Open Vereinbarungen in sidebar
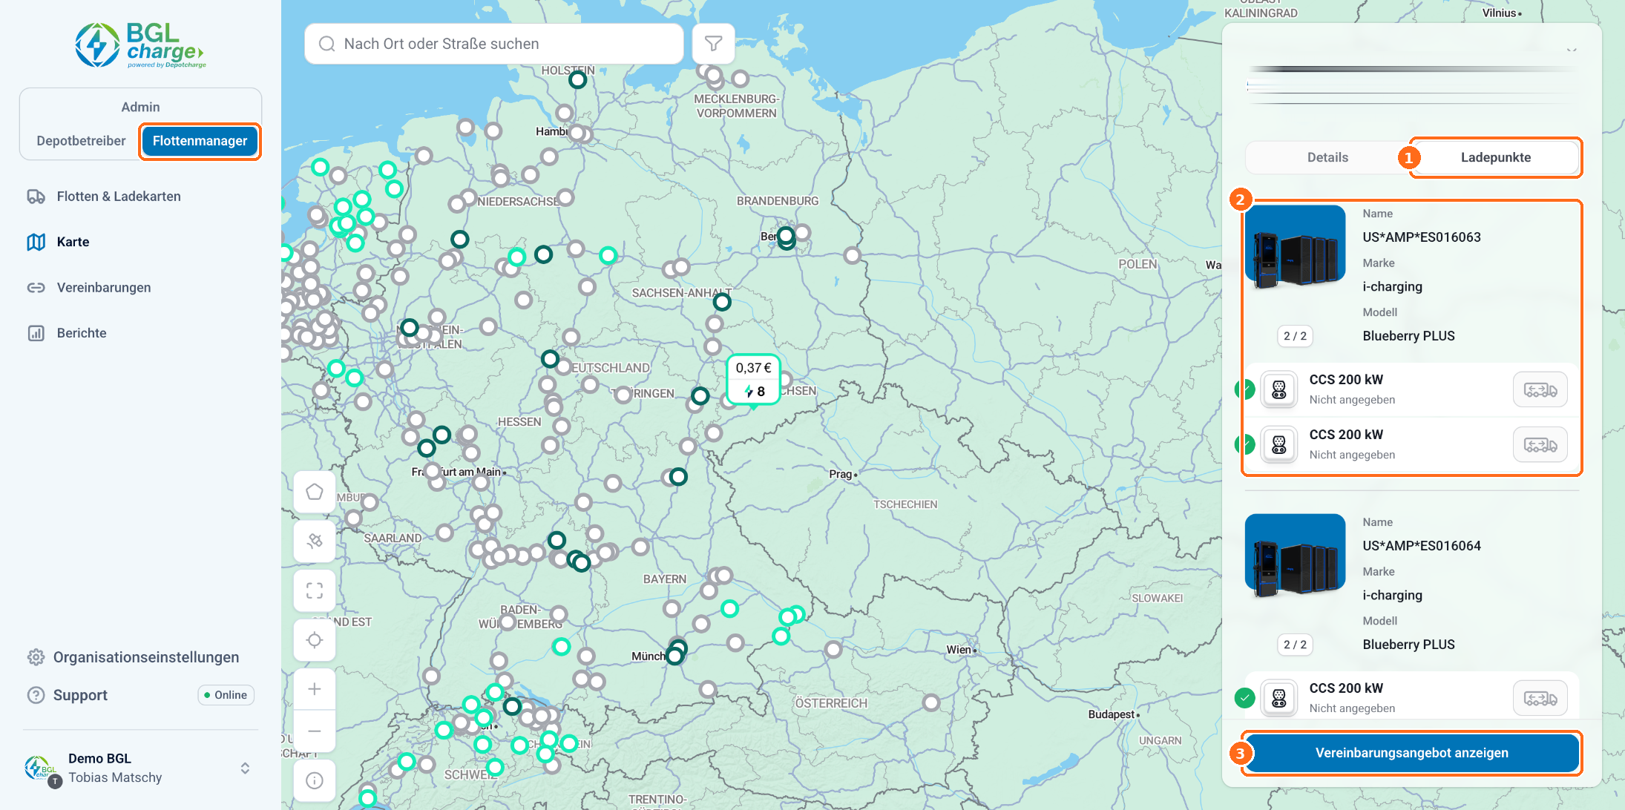This screenshot has height=810, width=1625. (x=104, y=288)
